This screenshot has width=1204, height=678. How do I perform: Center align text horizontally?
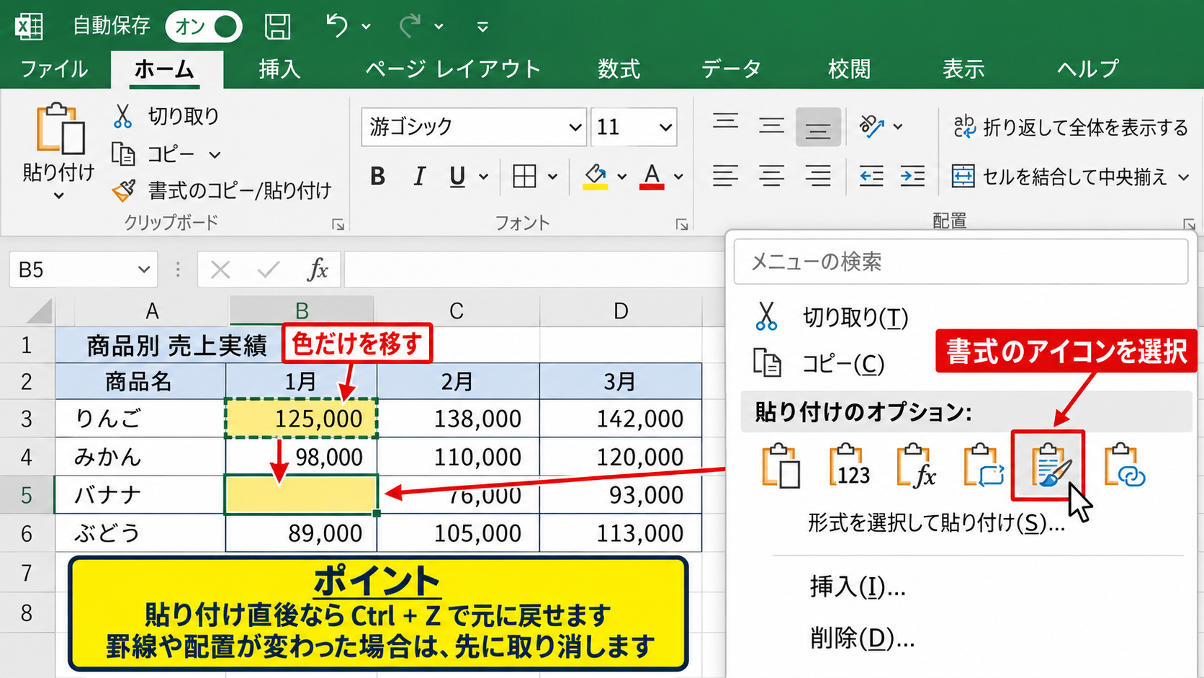point(771,176)
